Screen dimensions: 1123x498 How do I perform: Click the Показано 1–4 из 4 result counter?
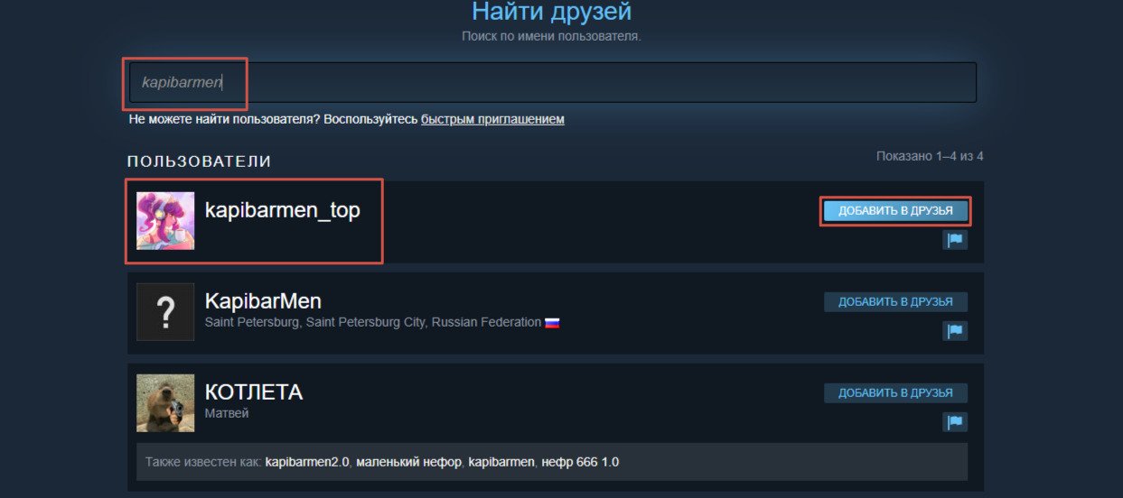pyautogui.click(x=930, y=156)
